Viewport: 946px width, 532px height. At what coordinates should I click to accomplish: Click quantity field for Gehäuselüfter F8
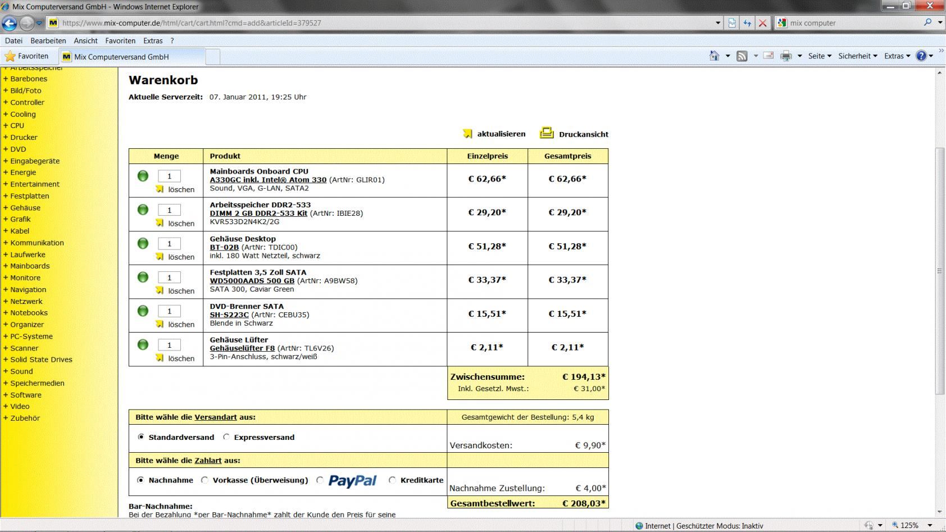tap(169, 344)
